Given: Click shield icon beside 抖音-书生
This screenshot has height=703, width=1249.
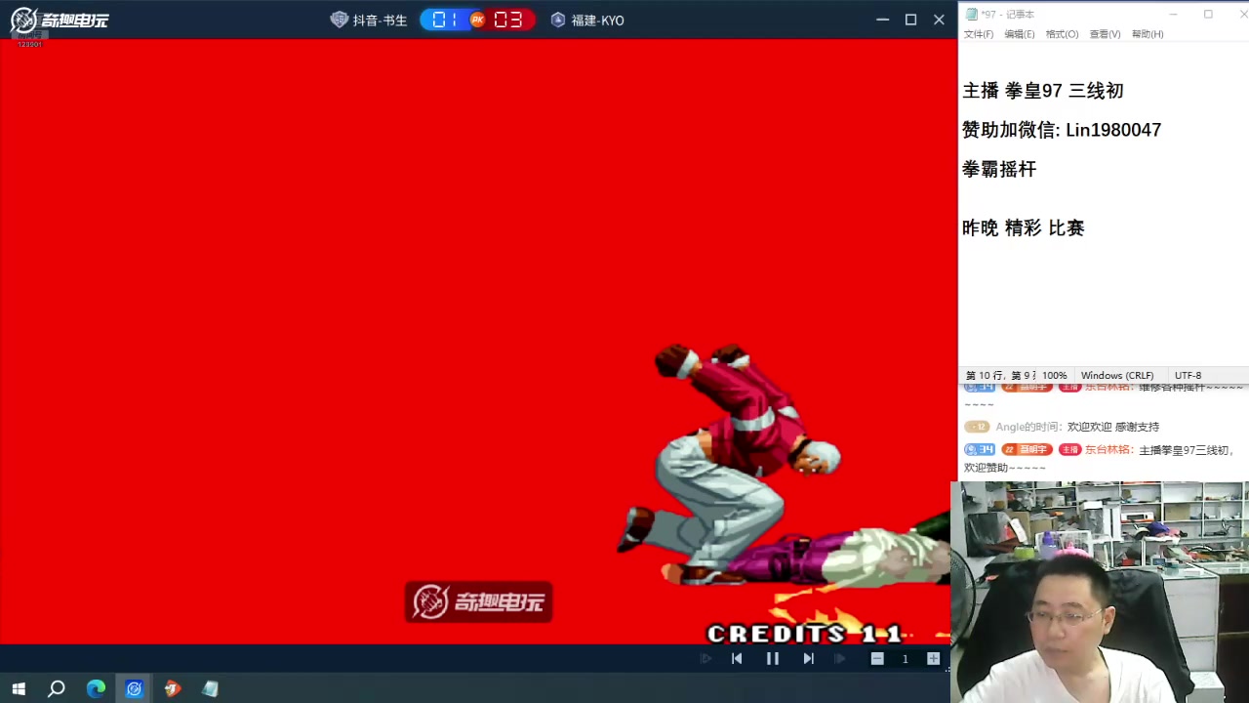Looking at the screenshot, I should (x=340, y=20).
